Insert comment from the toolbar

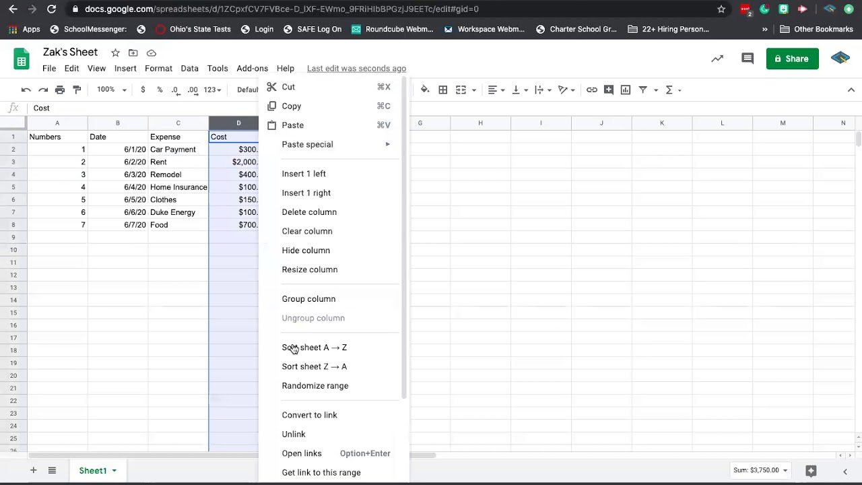[609, 90]
